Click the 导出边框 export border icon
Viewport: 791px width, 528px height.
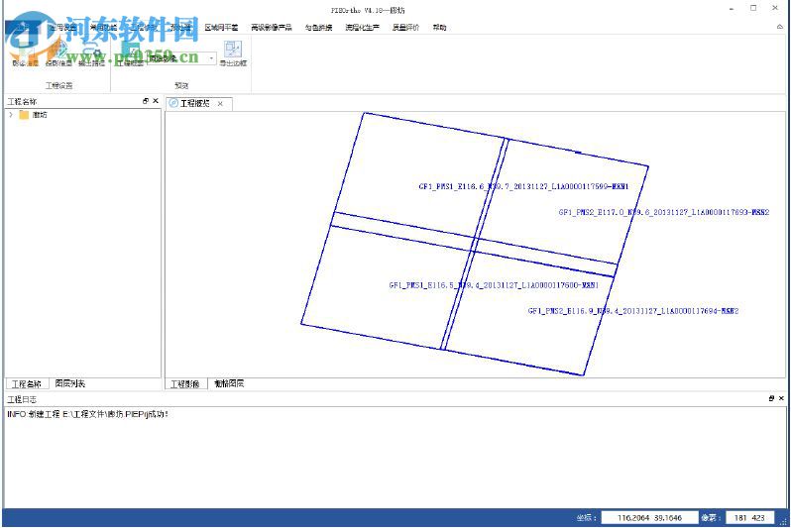click(233, 50)
